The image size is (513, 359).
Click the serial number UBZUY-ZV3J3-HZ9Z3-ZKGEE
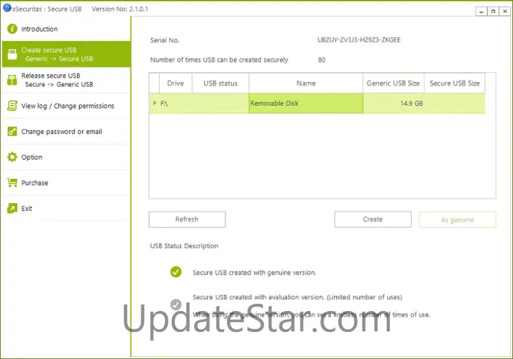(x=359, y=40)
